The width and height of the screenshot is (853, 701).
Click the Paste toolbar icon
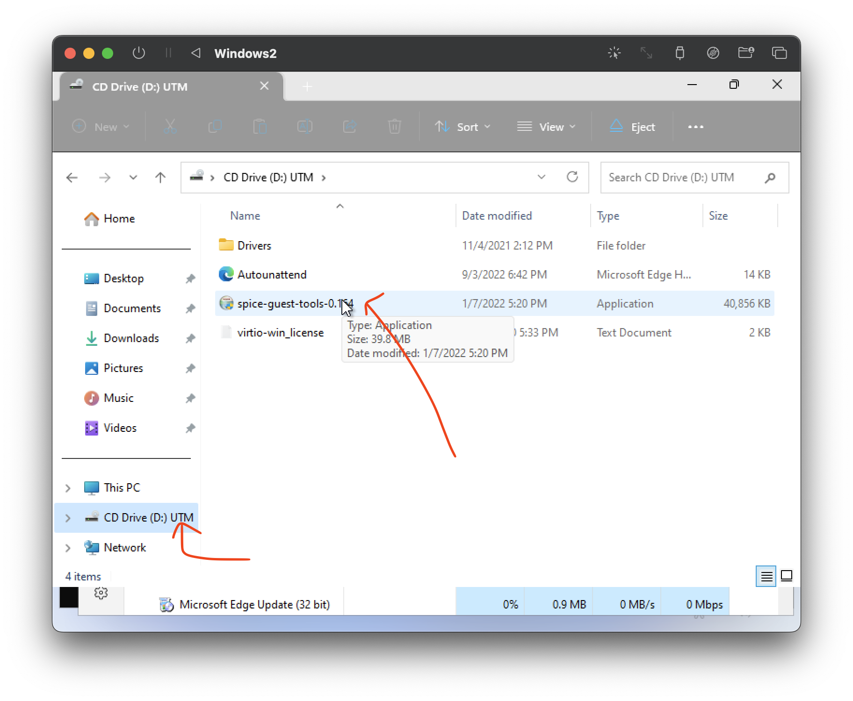tap(260, 127)
